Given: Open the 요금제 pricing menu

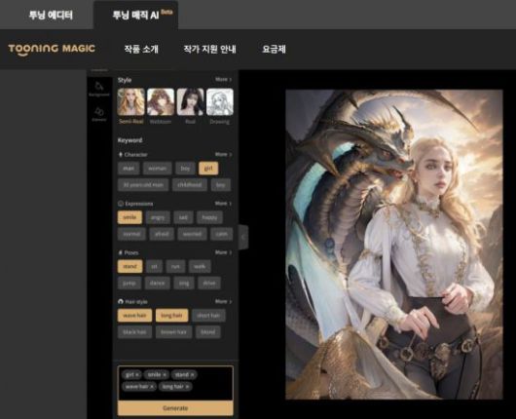Looking at the screenshot, I should (274, 49).
